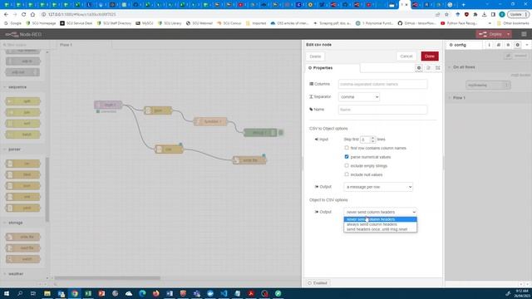The width and height of the screenshot is (532, 299).
Task: Select the function 1 node on canvas
Action: click(210, 121)
